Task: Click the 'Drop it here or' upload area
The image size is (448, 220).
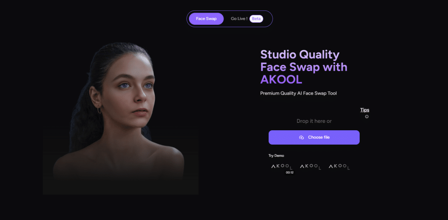Action: pyautogui.click(x=314, y=121)
